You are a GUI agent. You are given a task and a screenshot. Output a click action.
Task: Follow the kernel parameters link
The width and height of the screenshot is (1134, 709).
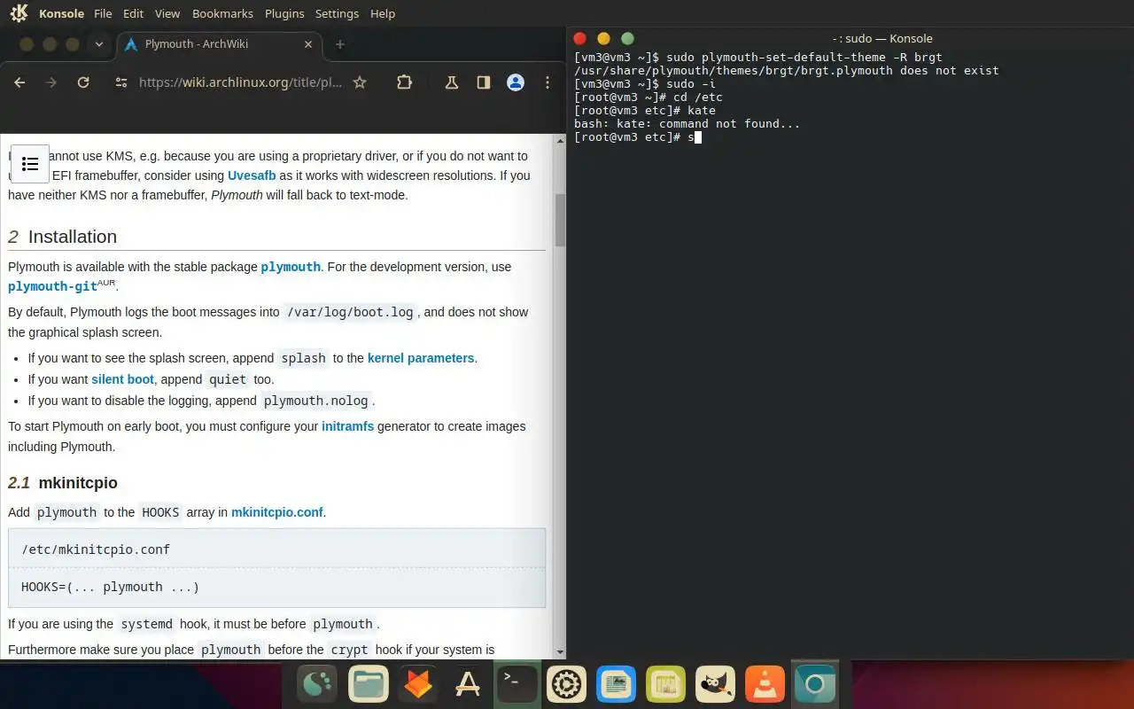pos(421,358)
